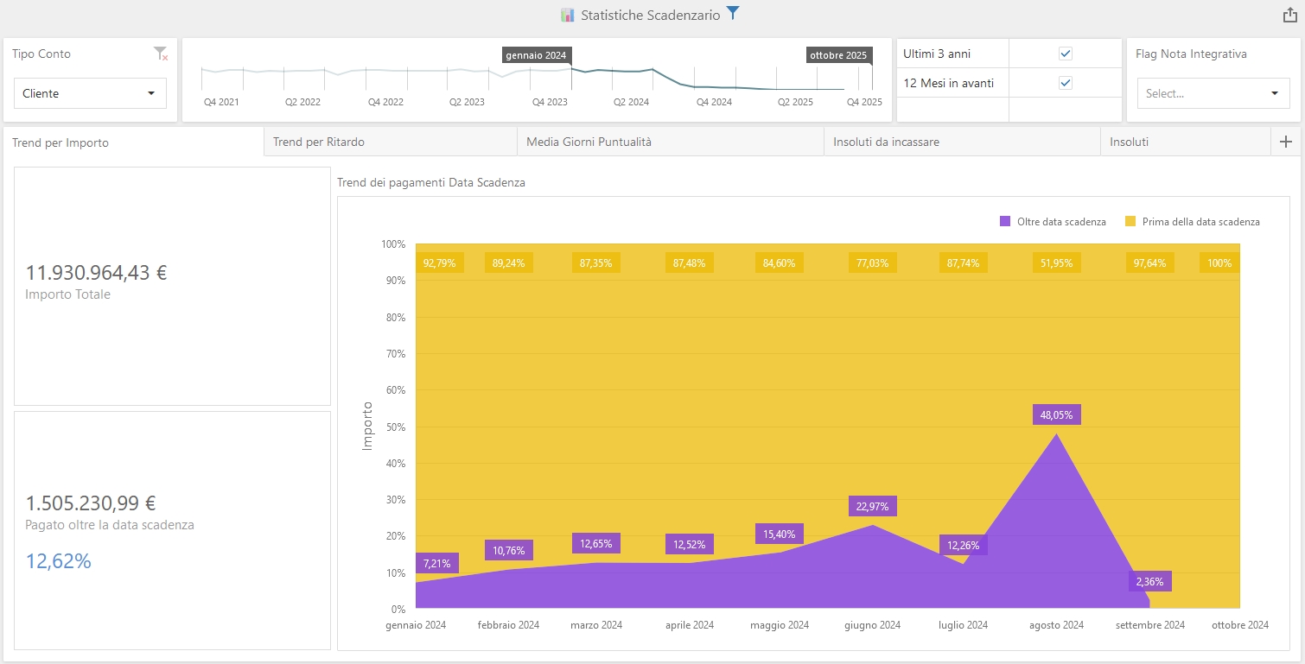Go to the Insoluti tab
1305x664 pixels.
click(1129, 142)
